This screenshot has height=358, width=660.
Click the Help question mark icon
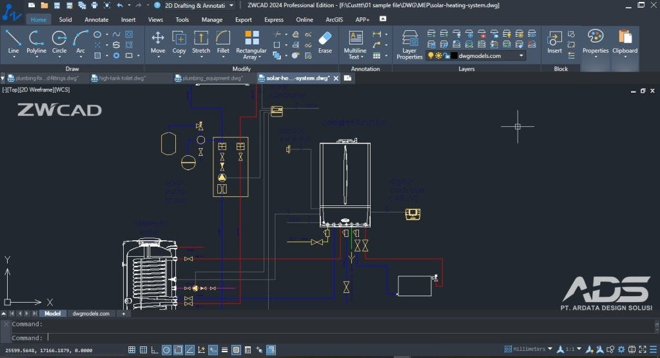(157, 5)
